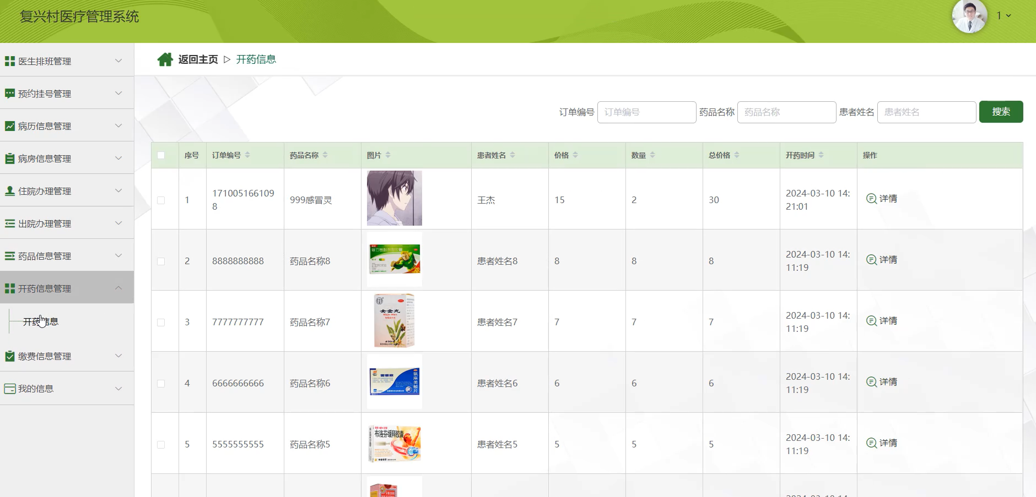Image resolution: width=1036 pixels, height=497 pixels.
Task: Click the 返回主页 breadcrumb link
Action: point(198,59)
